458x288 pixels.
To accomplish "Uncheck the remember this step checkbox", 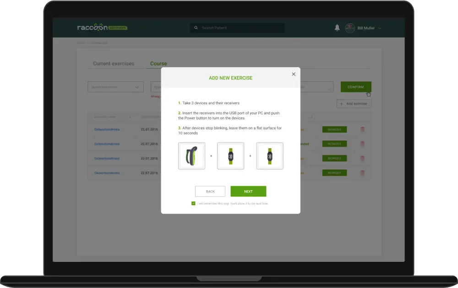I will tap(193, 203).
